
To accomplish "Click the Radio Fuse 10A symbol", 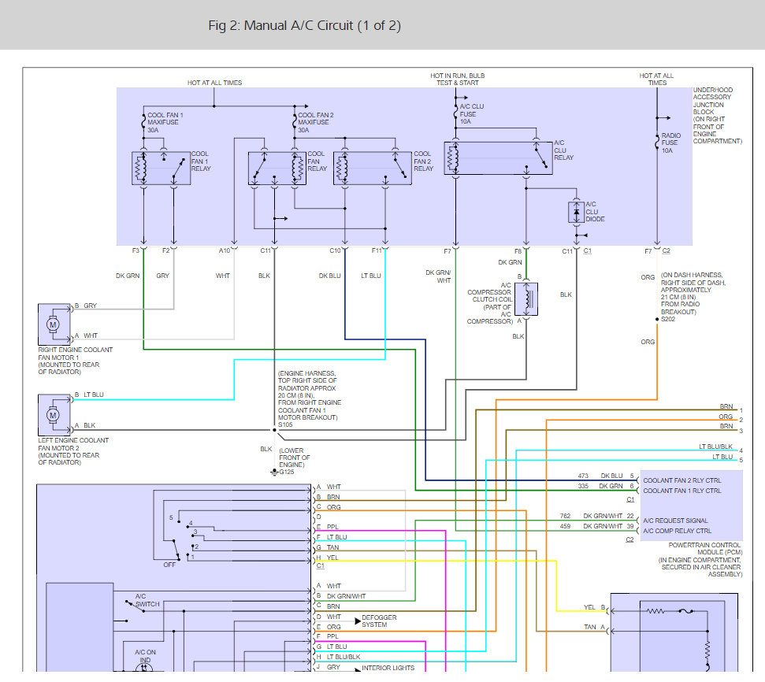I will 657,143.
